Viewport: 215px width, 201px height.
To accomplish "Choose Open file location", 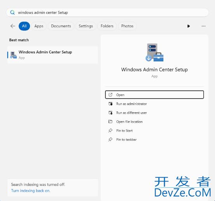I will point(154,122).
